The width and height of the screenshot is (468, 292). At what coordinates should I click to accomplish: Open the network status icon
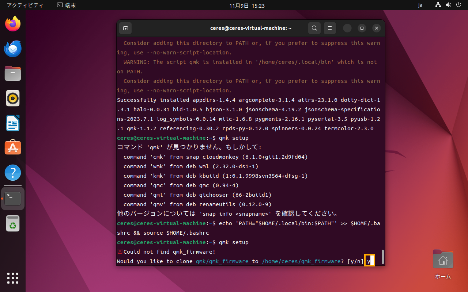[438, 5]
